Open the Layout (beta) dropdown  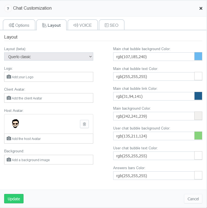pyautogui.click(x=49, y=56)
